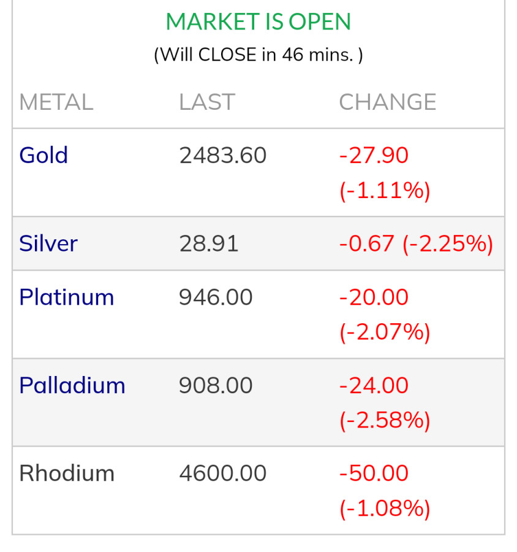Viewport: 517px width, 552px height.
Task: Open the Gold metal link
Action: (x=43, y=155)
